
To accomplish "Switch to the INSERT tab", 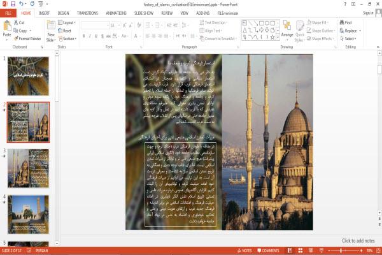I will pos(44,13).
